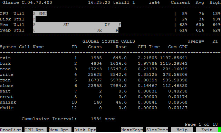Click the Exit softkey
Viewport: 221px width, 133px height.
207,130
